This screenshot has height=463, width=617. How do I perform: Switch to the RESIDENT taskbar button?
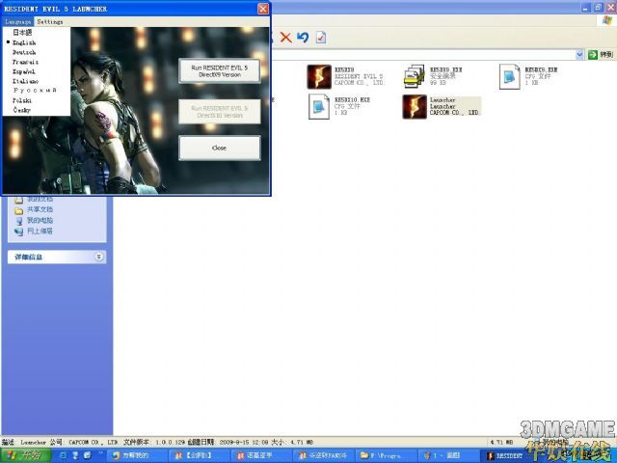[503, 455]
